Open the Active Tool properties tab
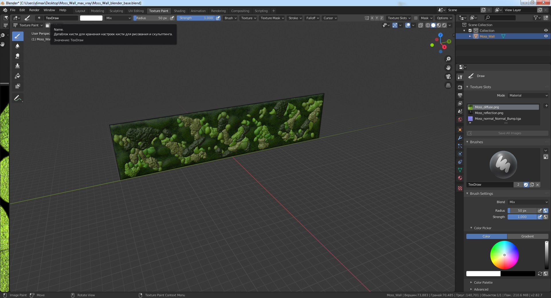The image size is (551, 298). click(x=460, y=77)
